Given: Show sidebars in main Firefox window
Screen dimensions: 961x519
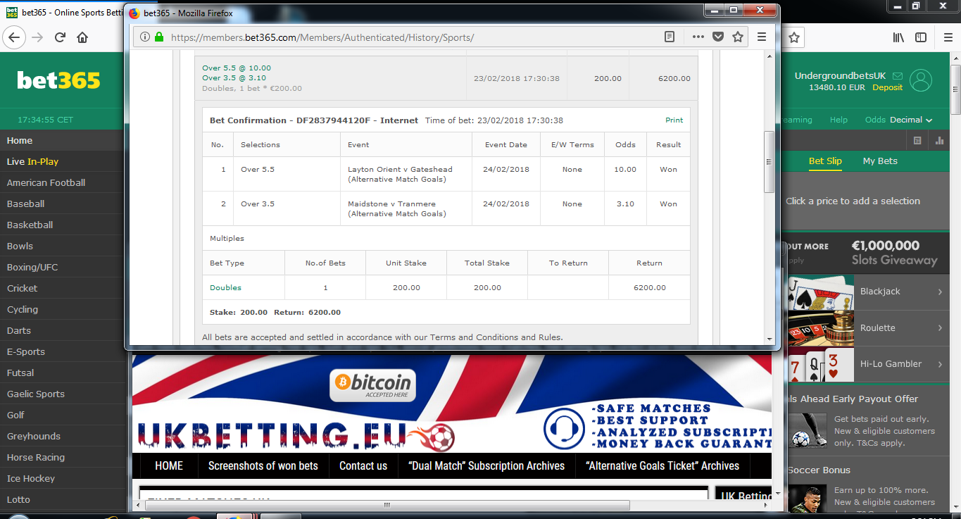Looking at the screenshot, I should point(920,37).
